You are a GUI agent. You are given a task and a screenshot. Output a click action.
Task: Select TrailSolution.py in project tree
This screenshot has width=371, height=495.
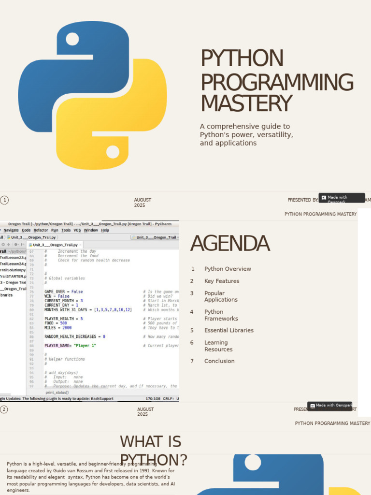click(x=13, y=270)
